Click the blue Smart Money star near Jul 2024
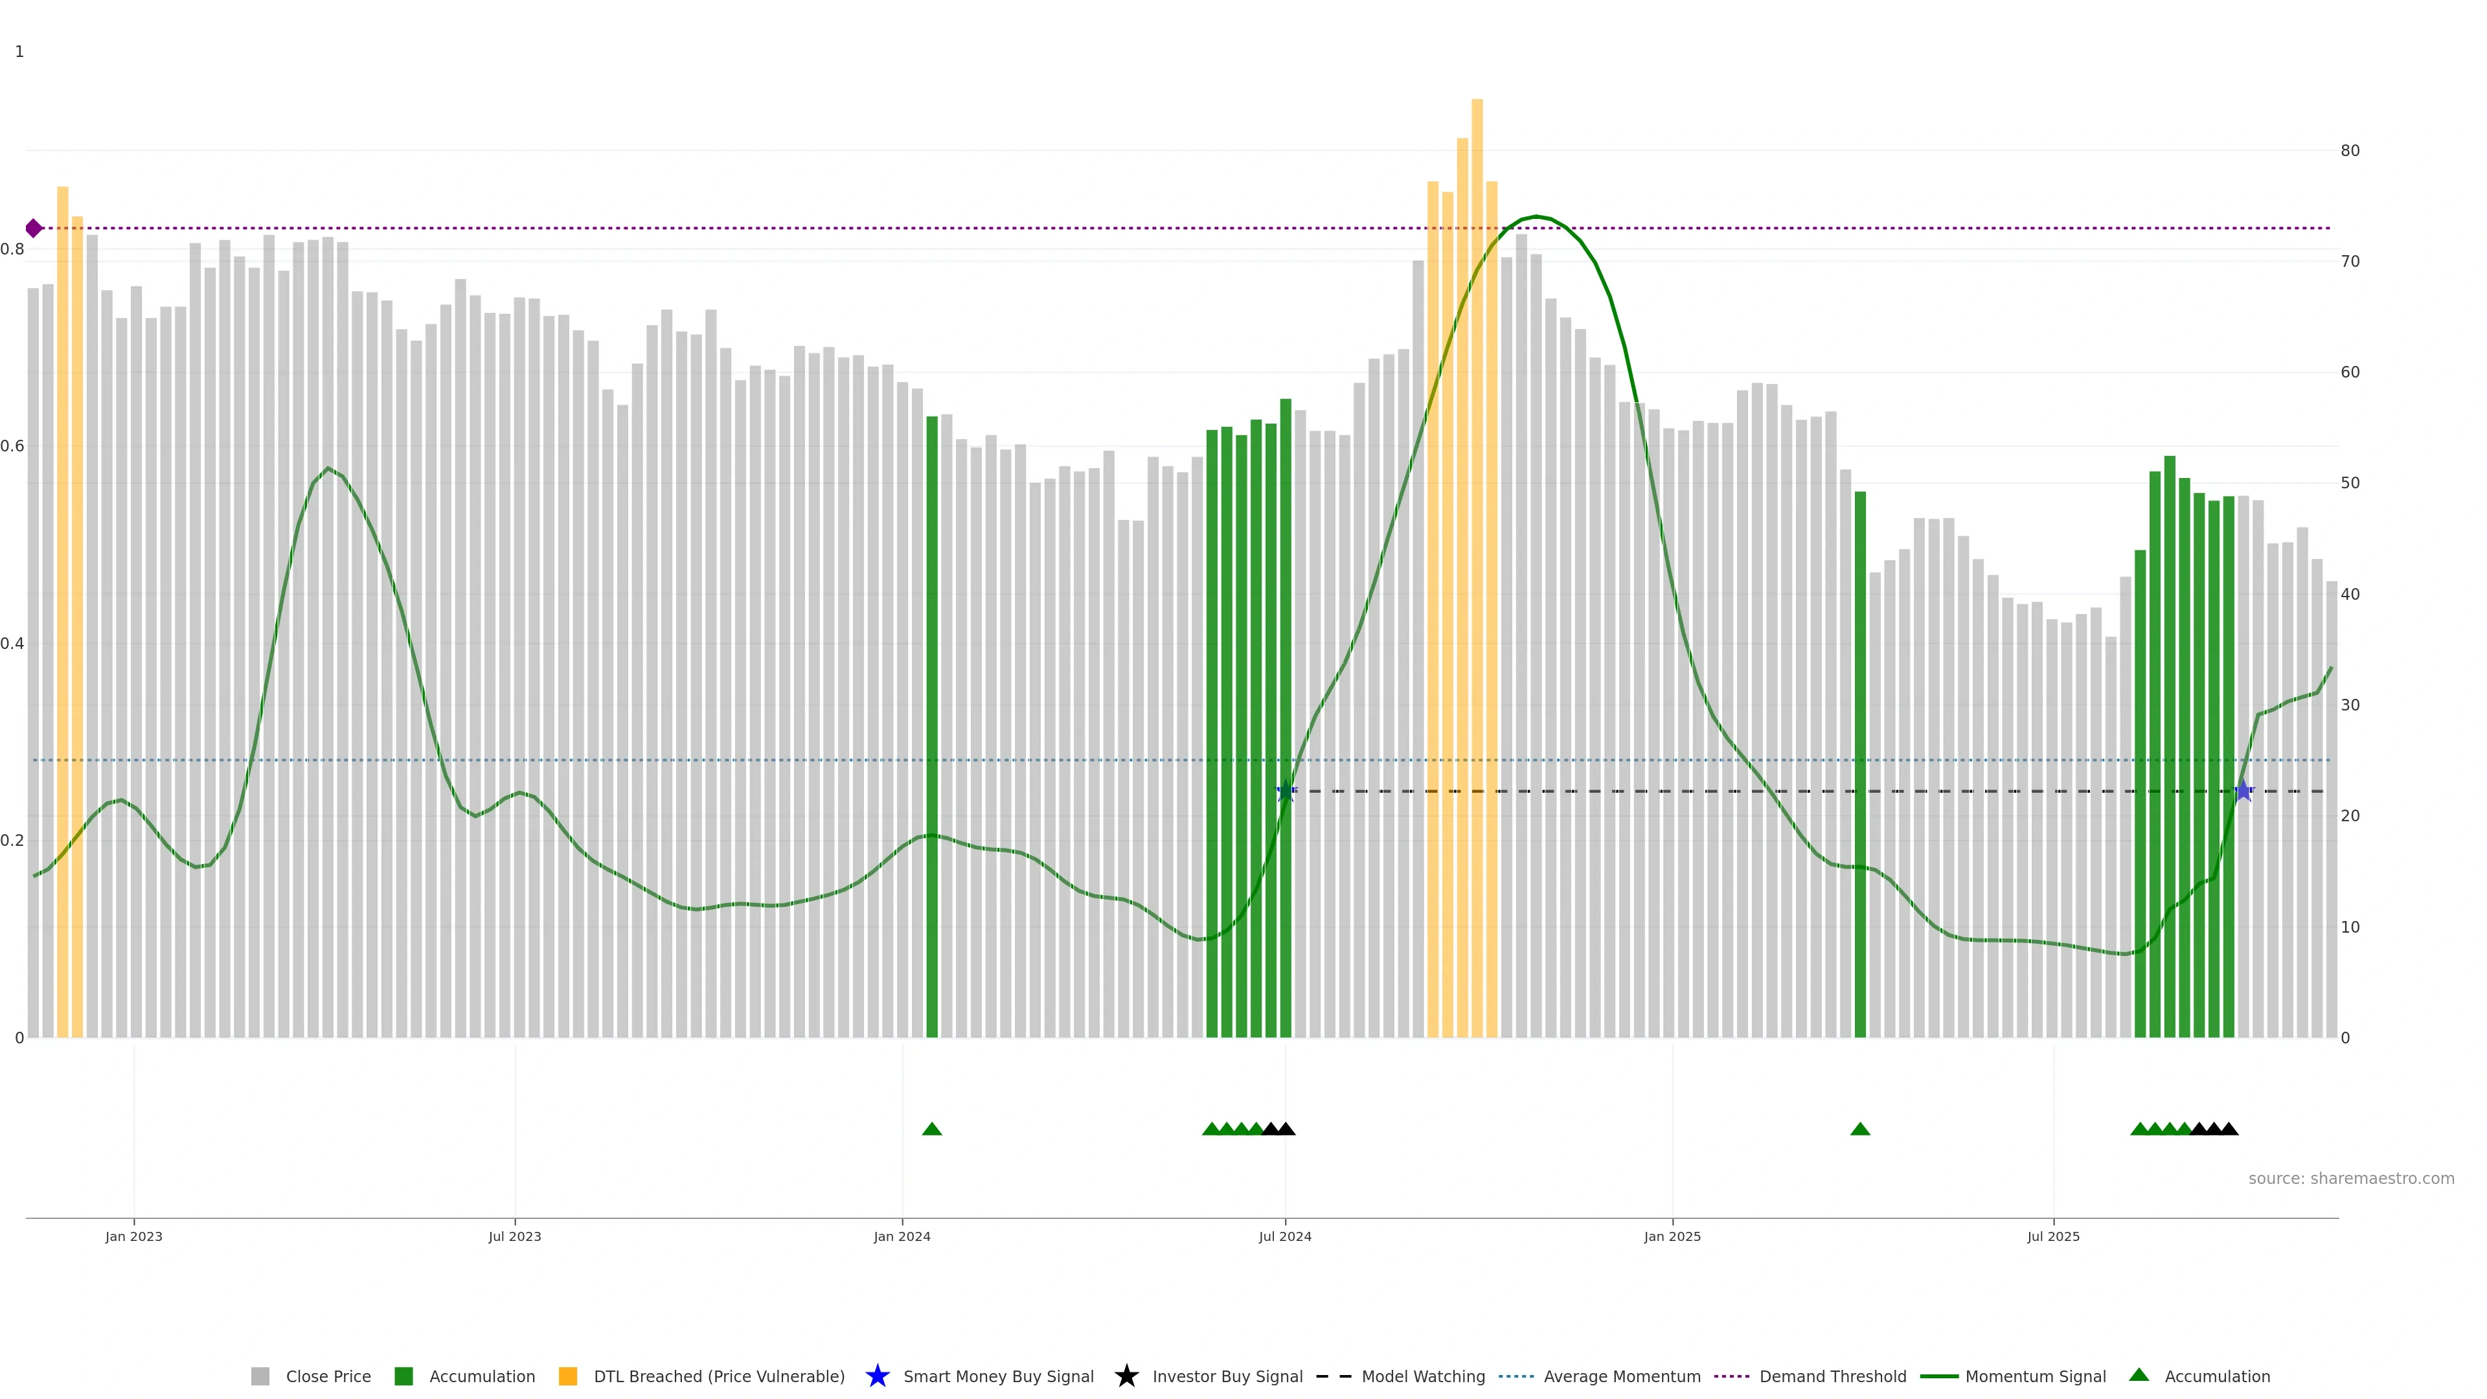This screenshot has height=1399, width=2487. (x=1285, y=791)
